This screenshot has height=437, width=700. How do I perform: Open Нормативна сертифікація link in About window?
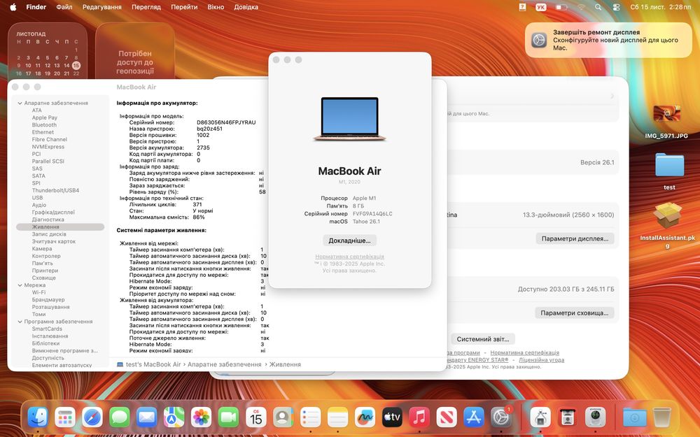point(349,257)
